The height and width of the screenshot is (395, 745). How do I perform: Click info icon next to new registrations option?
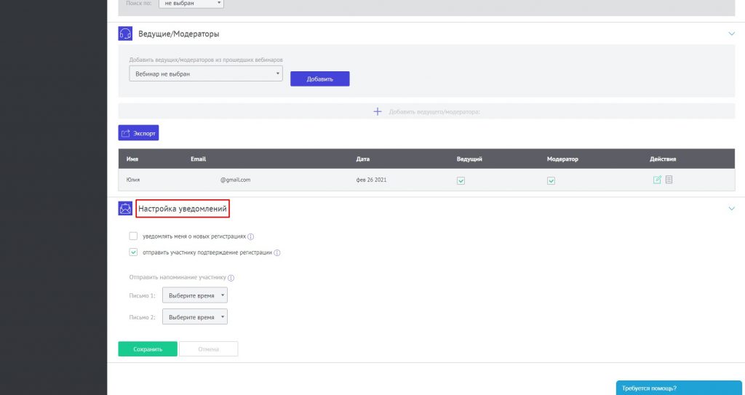coord(251,236)
